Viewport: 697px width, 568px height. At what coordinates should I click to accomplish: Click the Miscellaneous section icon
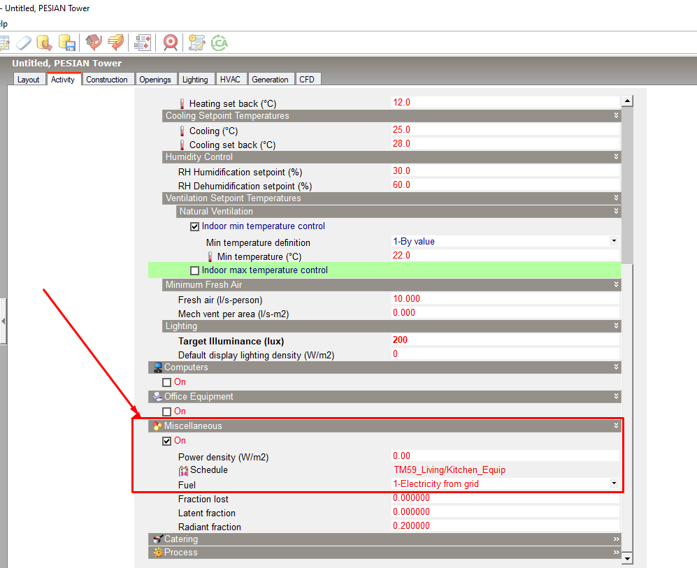coord(157,426)
